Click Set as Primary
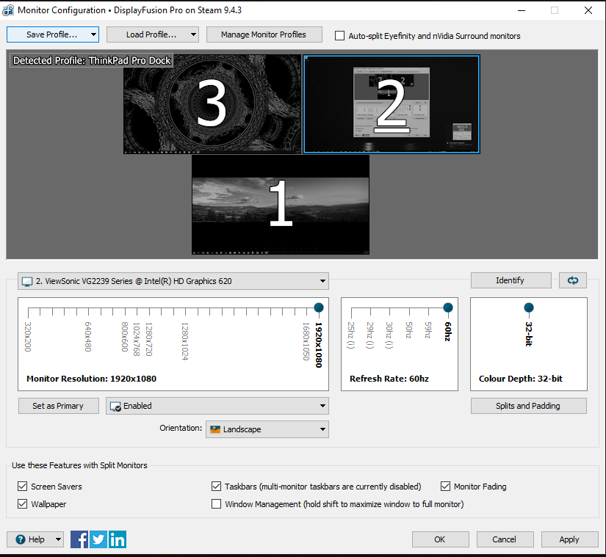The height and width of the screenshot is (557, 606). coord(58,406)
